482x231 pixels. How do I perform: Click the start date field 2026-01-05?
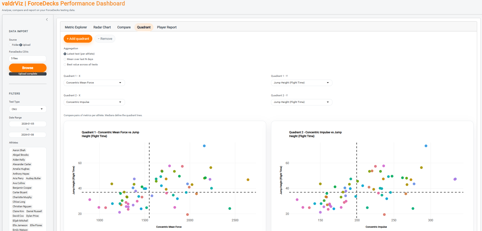tap(28, 124)
